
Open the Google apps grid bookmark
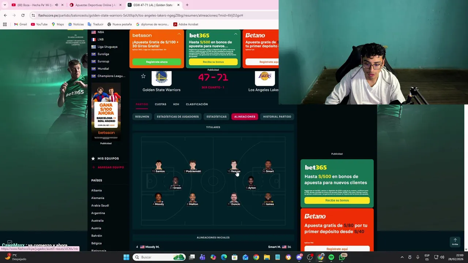[5, 24]
